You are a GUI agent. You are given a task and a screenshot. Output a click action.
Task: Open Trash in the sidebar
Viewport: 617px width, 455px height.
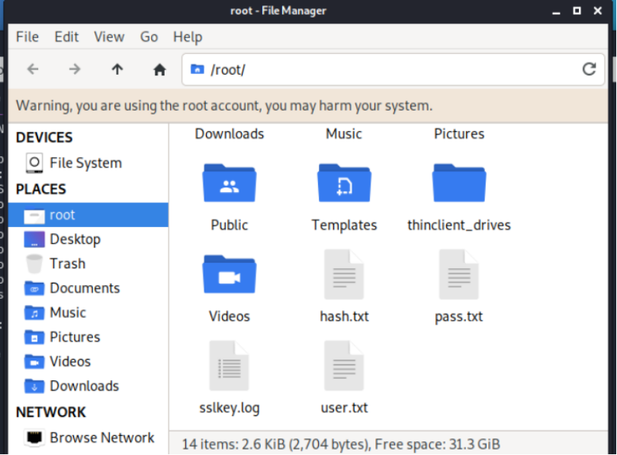[67, 264]
